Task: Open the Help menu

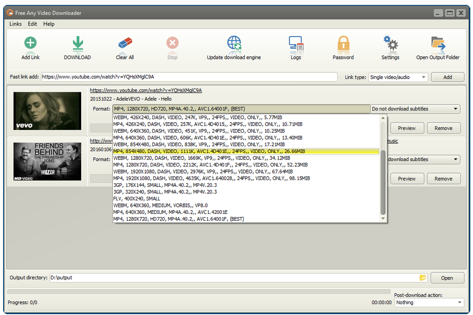Action: pos(49,24)
